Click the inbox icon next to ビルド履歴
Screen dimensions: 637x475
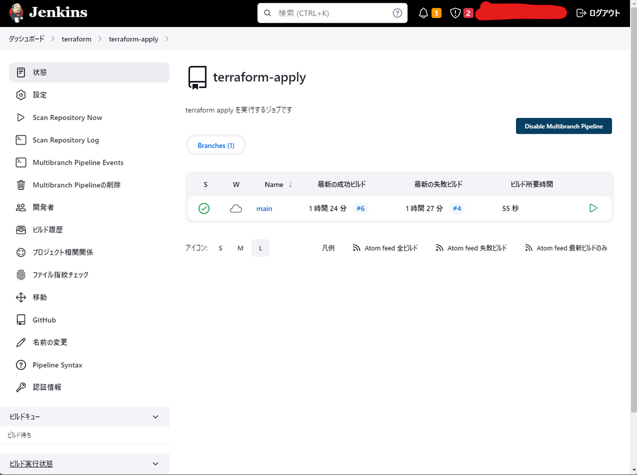[x=21, y=230]
